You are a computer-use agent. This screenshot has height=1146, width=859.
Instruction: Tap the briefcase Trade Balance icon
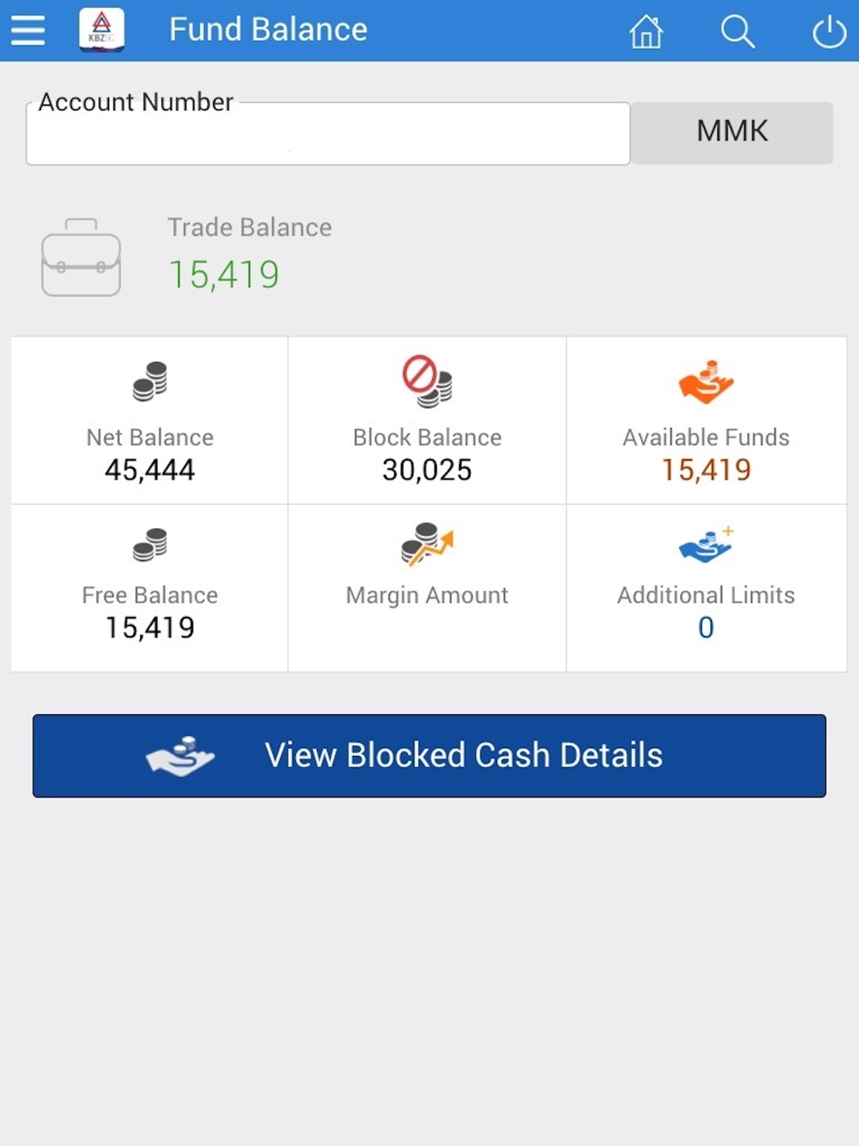pos(81,257)
